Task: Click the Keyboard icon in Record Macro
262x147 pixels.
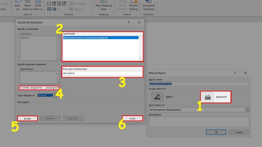Action: (x=208, y=97)
